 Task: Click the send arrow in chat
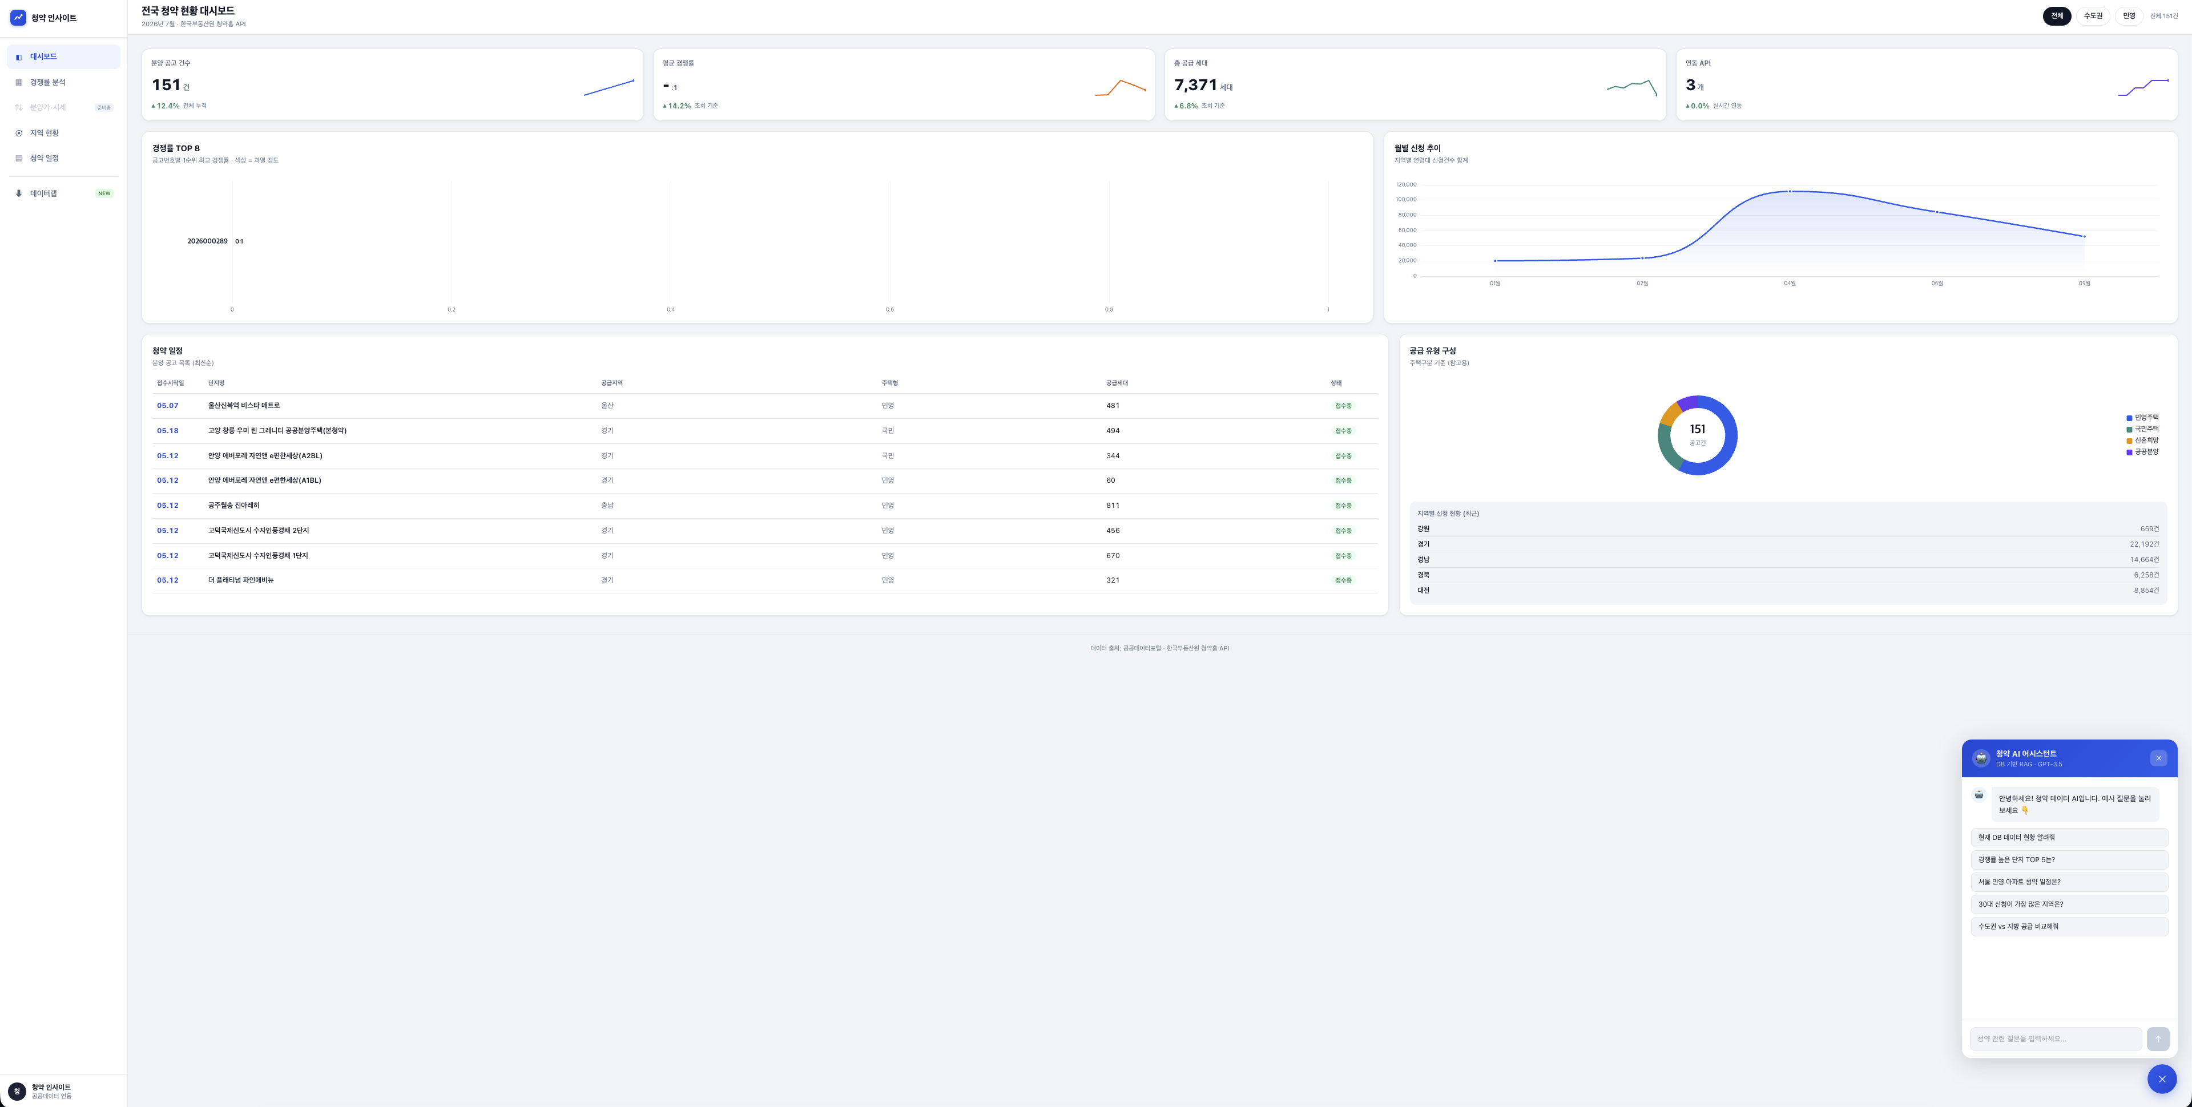point(2157,1039)
